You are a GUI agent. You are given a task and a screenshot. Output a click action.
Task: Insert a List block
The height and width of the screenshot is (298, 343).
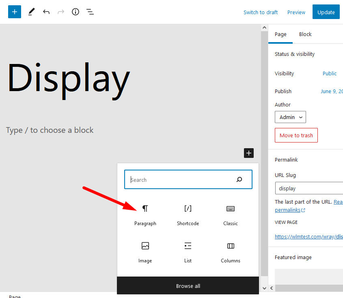click(188, 252)
